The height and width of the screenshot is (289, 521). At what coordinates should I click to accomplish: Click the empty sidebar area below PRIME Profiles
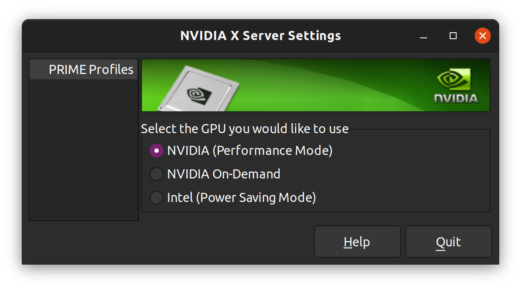83,148
